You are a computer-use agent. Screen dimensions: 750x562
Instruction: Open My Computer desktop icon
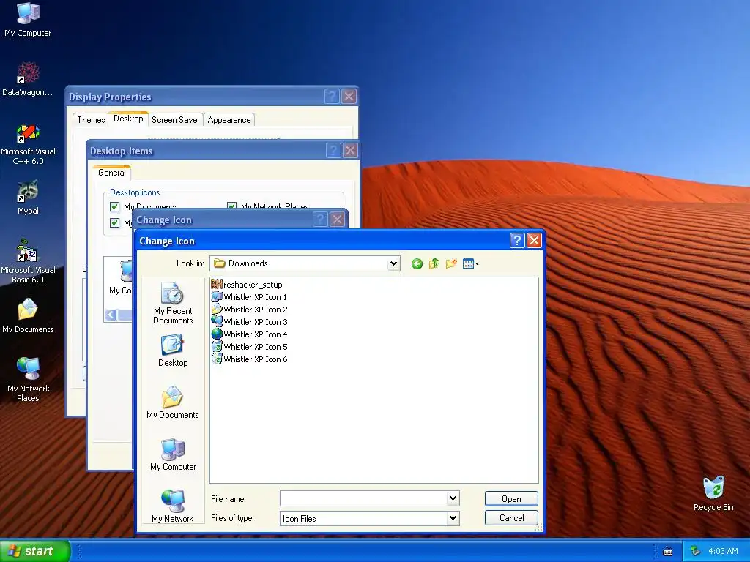point(28,20)
